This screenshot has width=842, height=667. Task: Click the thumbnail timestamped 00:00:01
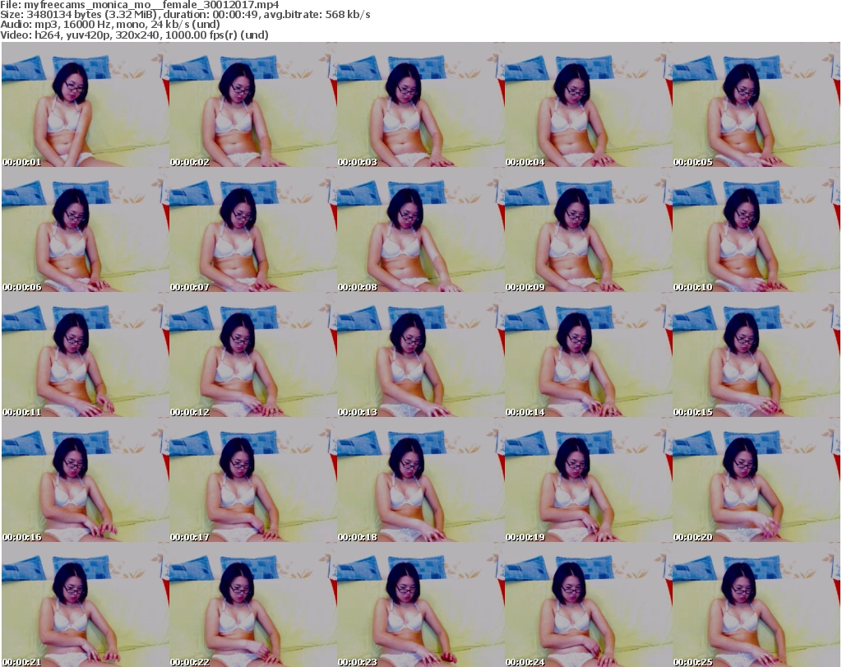click(x=86, y=104)
